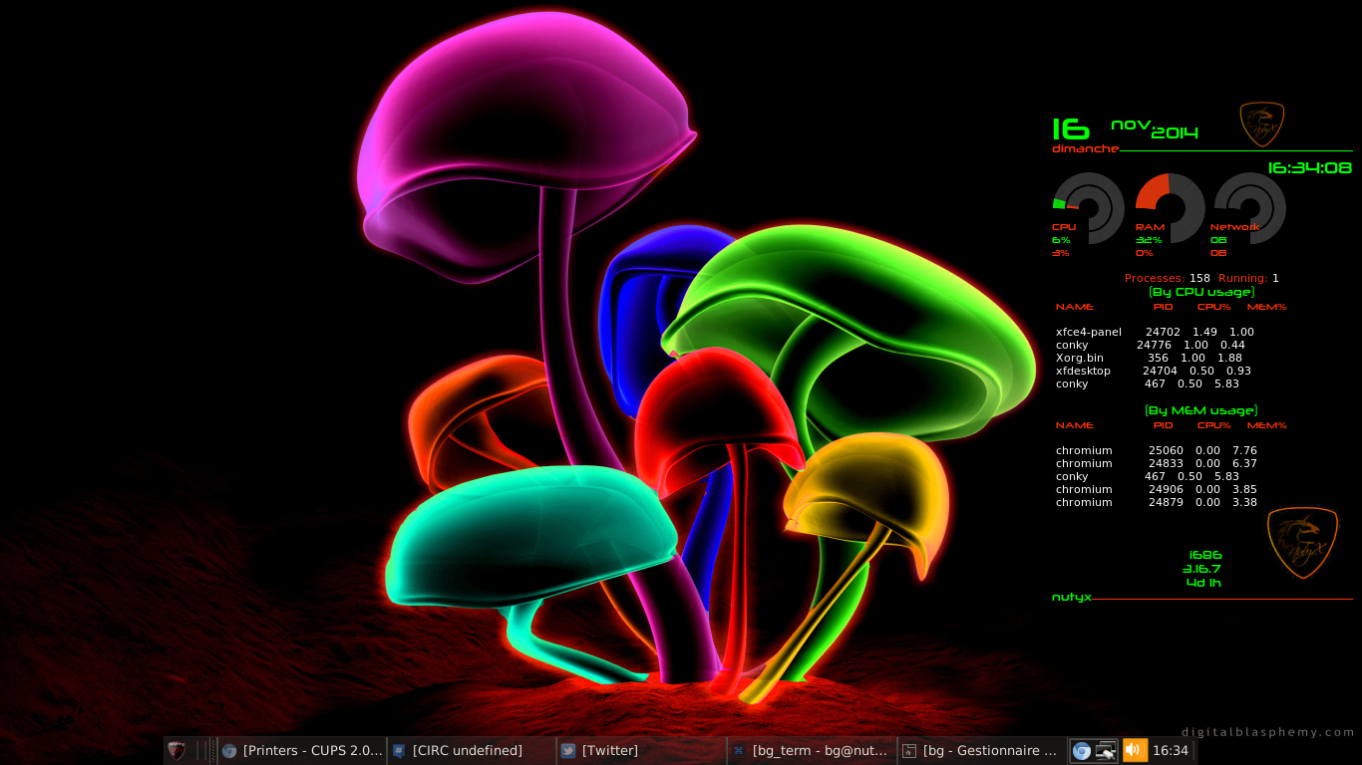The image size is (1362, 765).
Task: Open the bg - Gestionnaire file manager window
Action: (x=980, y=750)
